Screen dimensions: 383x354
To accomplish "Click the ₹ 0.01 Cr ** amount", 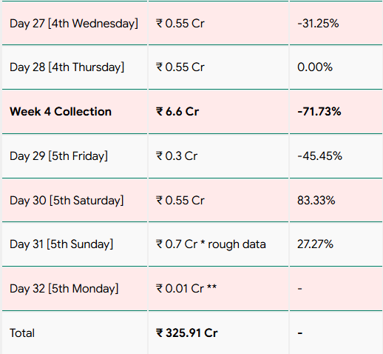I will (186, 289).
